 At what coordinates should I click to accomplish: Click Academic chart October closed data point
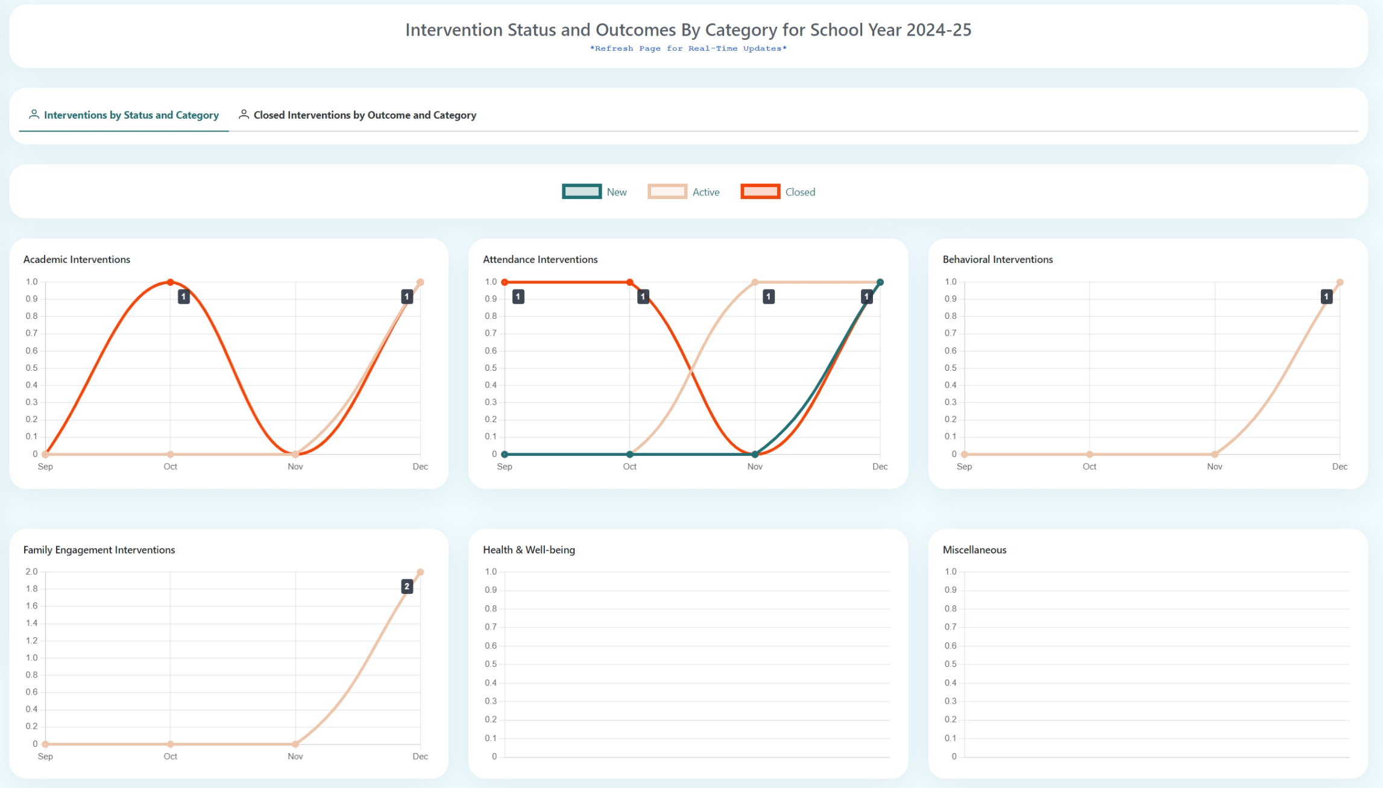171,282
